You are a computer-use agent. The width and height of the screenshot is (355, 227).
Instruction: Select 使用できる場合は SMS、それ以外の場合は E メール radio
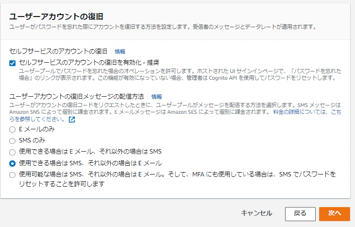13,163
